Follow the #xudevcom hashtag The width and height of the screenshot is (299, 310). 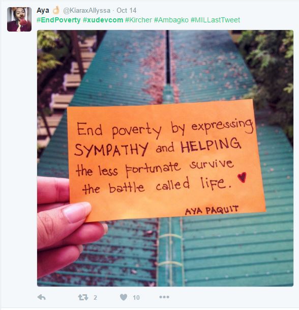(103, 20)
